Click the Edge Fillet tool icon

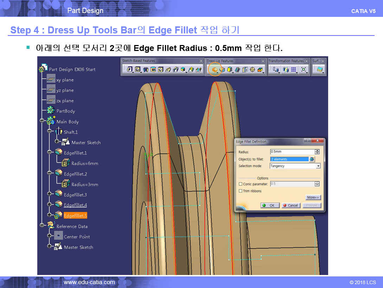(214, 70)
